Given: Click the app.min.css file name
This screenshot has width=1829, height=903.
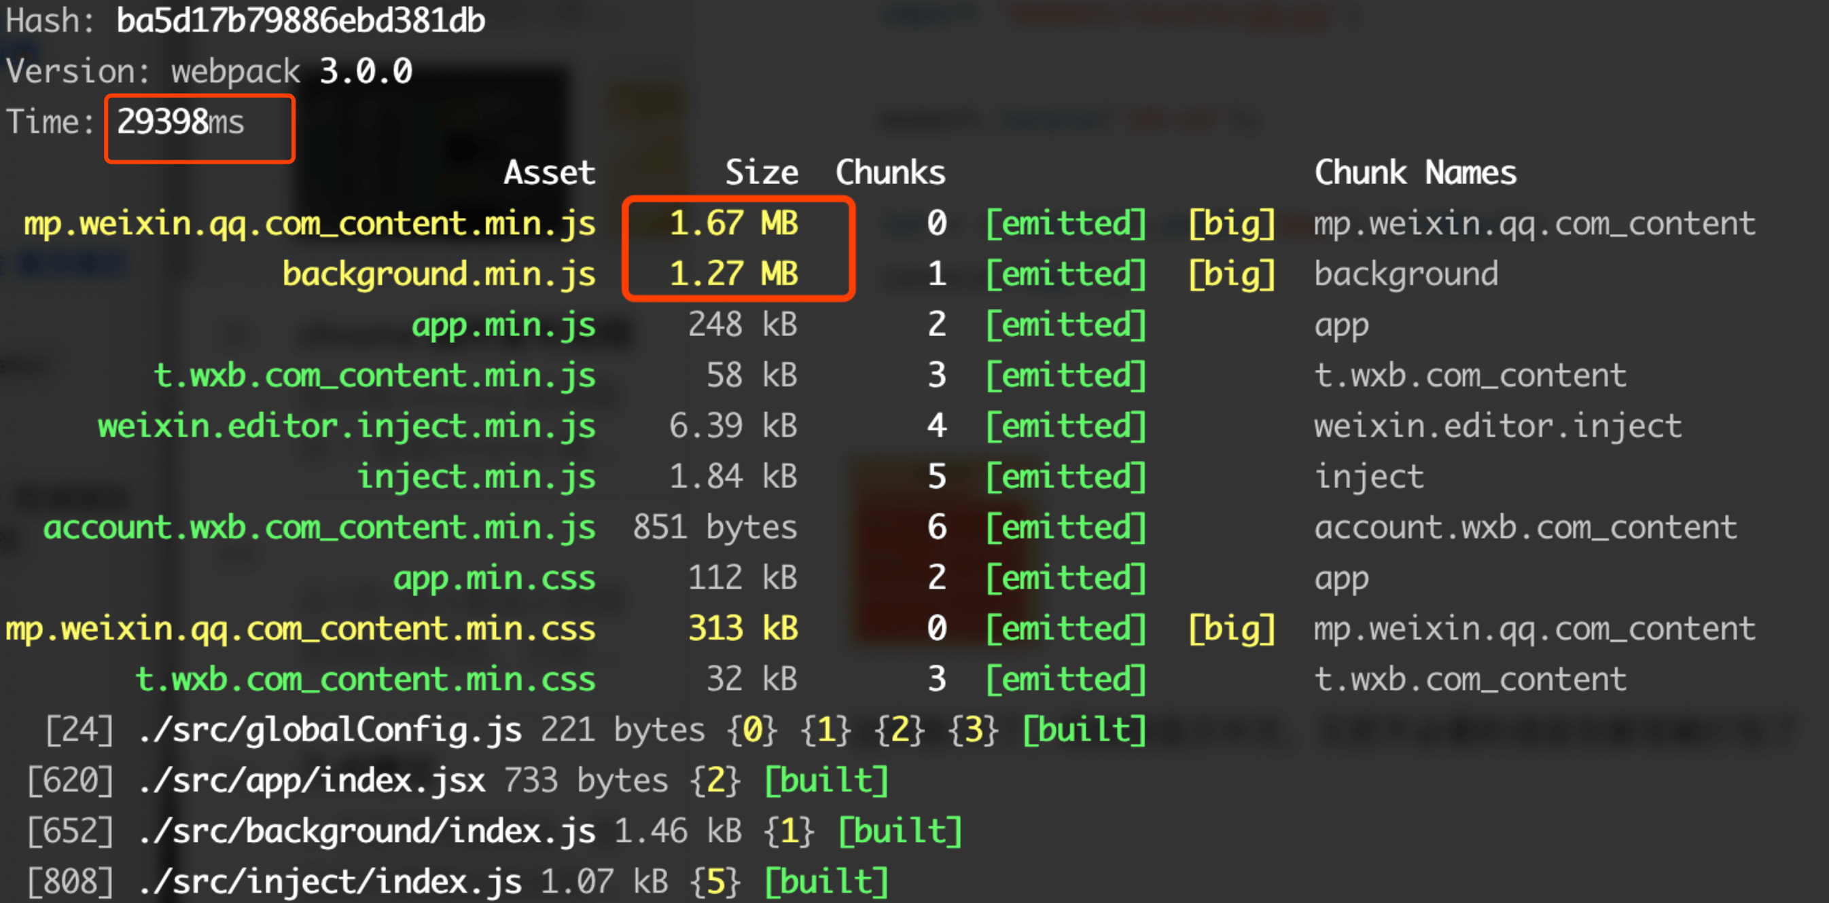Looking at the screenshot, I should (494, 578).
